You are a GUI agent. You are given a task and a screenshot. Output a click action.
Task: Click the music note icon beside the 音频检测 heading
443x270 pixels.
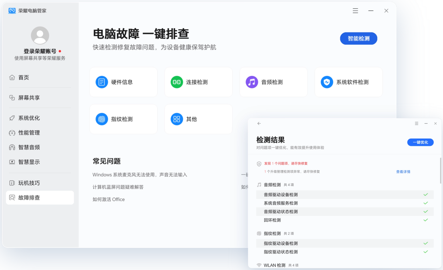[x=259, y=185]
